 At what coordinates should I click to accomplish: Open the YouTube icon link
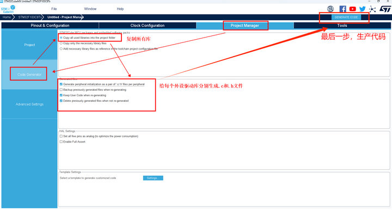pyautogui.click(x=352, y=9)
